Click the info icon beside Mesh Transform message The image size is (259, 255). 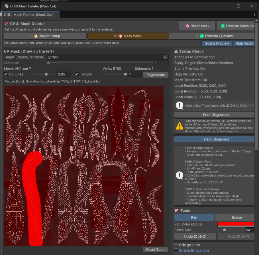click(x=179, y=106)
